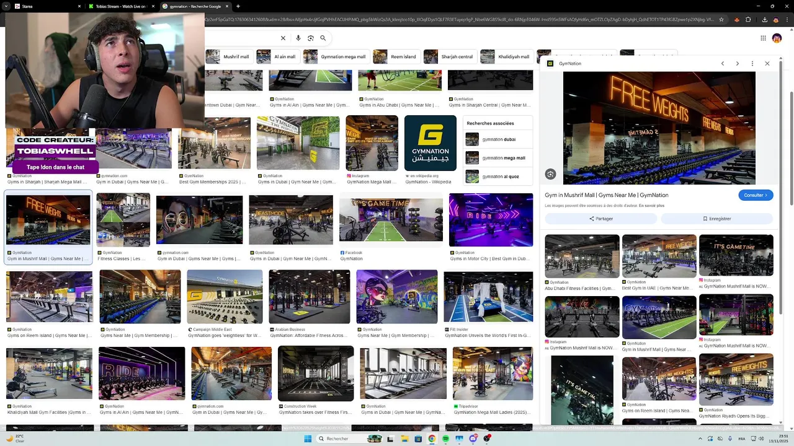Open related search gymnation dubai
Screen dimensions: 794x446
[x=498, y=139]
